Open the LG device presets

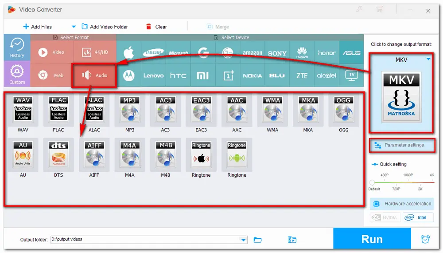click(228, 53)
